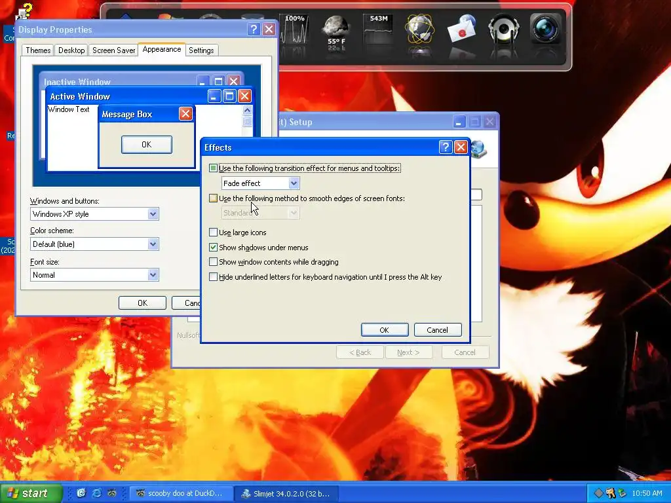
Task: Select the Appearance tab
Action: coord(162,49)
